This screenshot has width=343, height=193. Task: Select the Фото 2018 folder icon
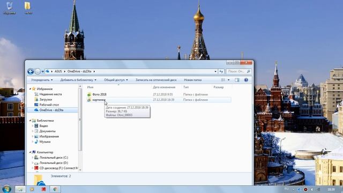coord(89,94)
